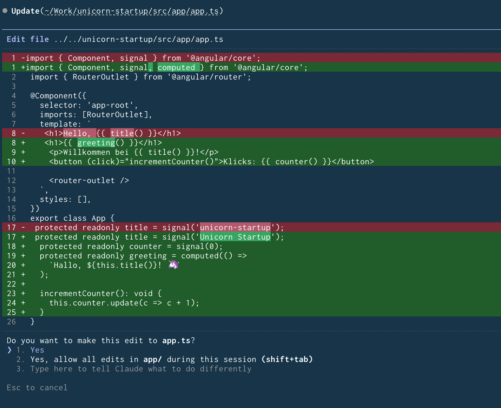Click the incrementCounter button markup line
The width and height of the screenshot is (501, 408).
tap(209, 161)
